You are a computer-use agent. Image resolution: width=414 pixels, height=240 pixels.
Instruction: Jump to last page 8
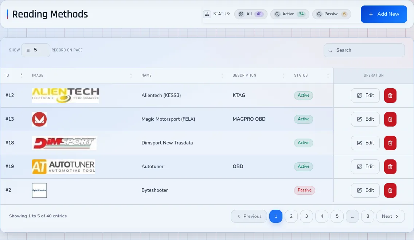point(368,216)
